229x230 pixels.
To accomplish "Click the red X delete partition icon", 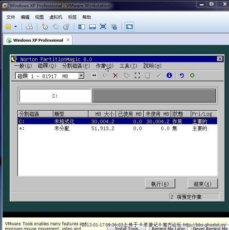I will pyautogui.click(x=115, y=75).
